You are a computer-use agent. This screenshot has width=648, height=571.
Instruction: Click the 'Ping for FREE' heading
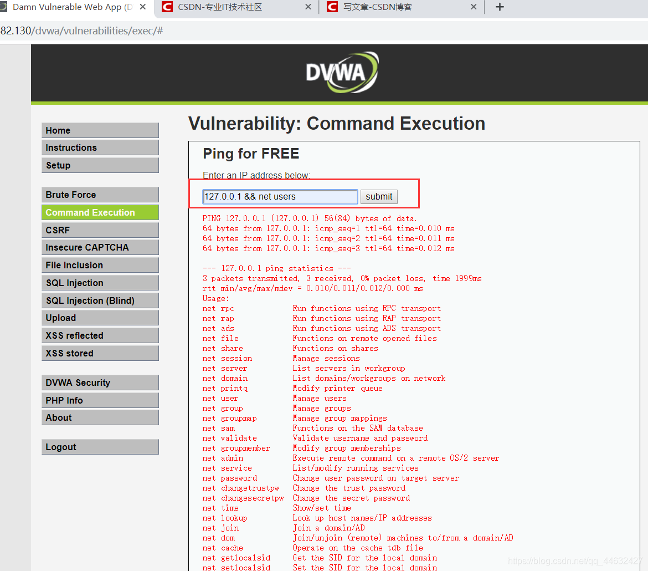pos(251,154)
